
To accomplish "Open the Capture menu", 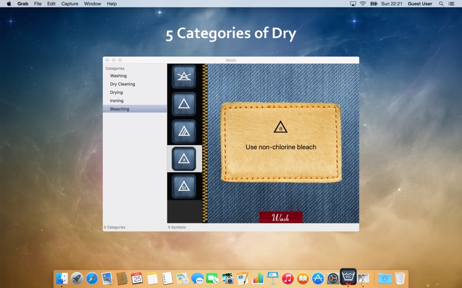I will (69, 3).
